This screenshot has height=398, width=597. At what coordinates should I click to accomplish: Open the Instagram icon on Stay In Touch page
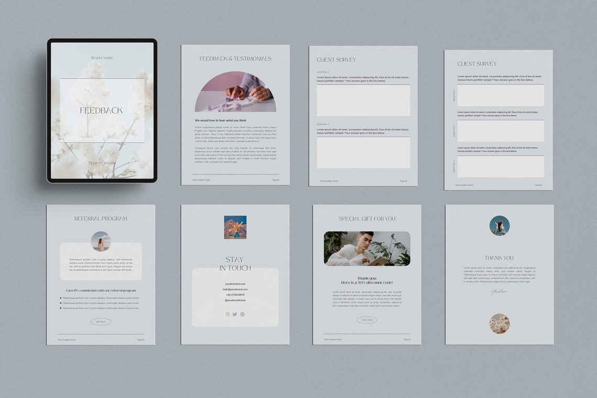(x=227, y=314)
